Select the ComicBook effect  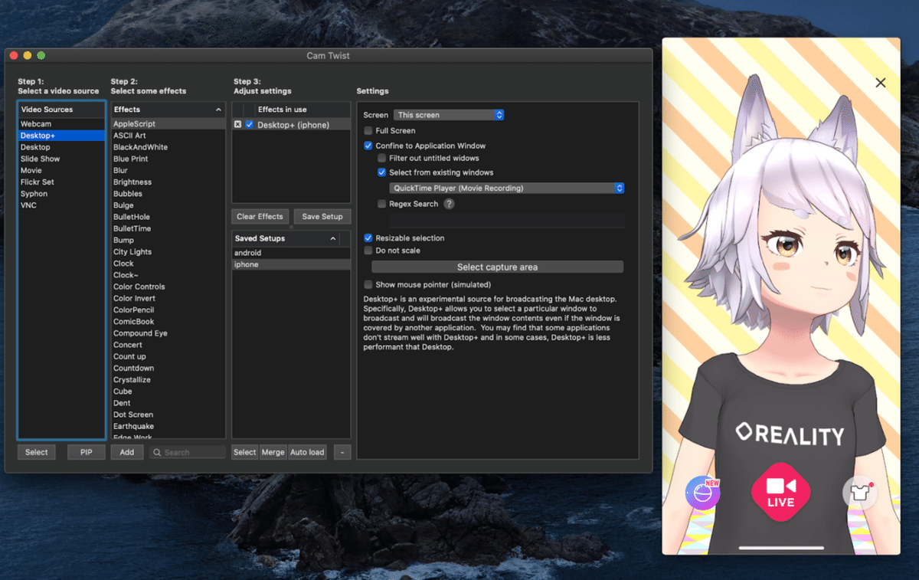168,322
